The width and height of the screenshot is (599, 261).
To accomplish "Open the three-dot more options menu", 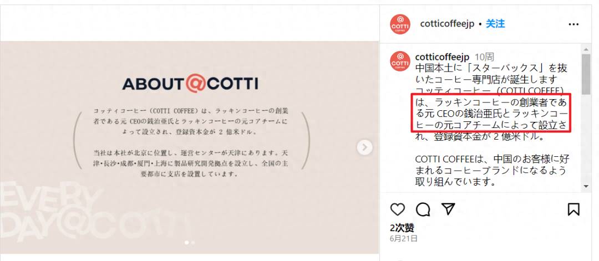I will click(x=574, y=24).
